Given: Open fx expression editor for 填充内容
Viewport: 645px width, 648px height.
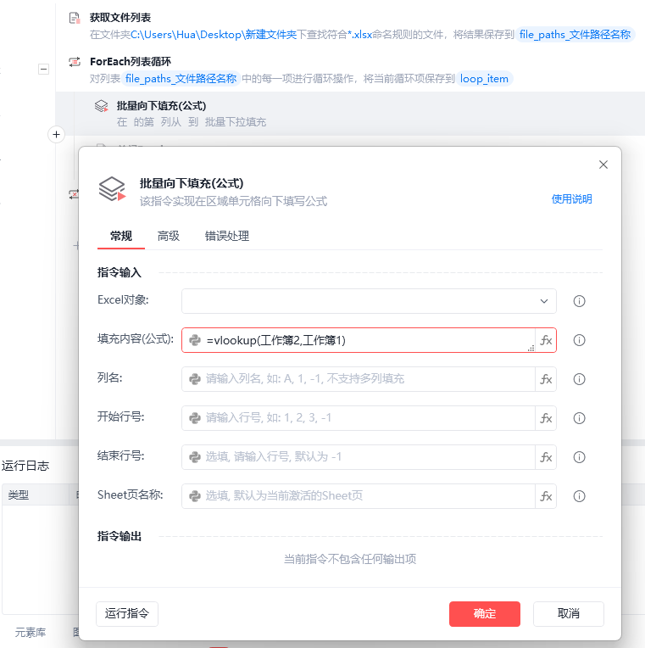Looking at the screenshot, I should (x=546, y=340).
